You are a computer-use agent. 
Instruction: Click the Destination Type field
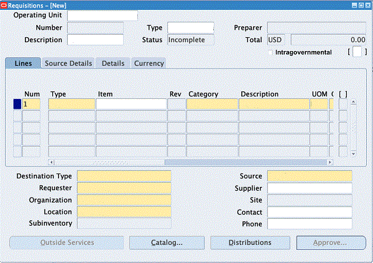coord(124,176)
